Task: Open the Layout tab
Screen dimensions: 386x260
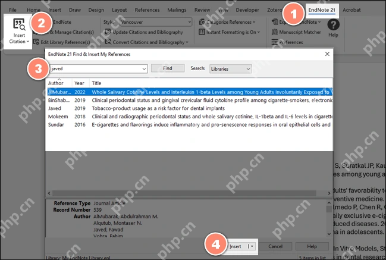Action: pyautogui.click(x=119, y=10)
